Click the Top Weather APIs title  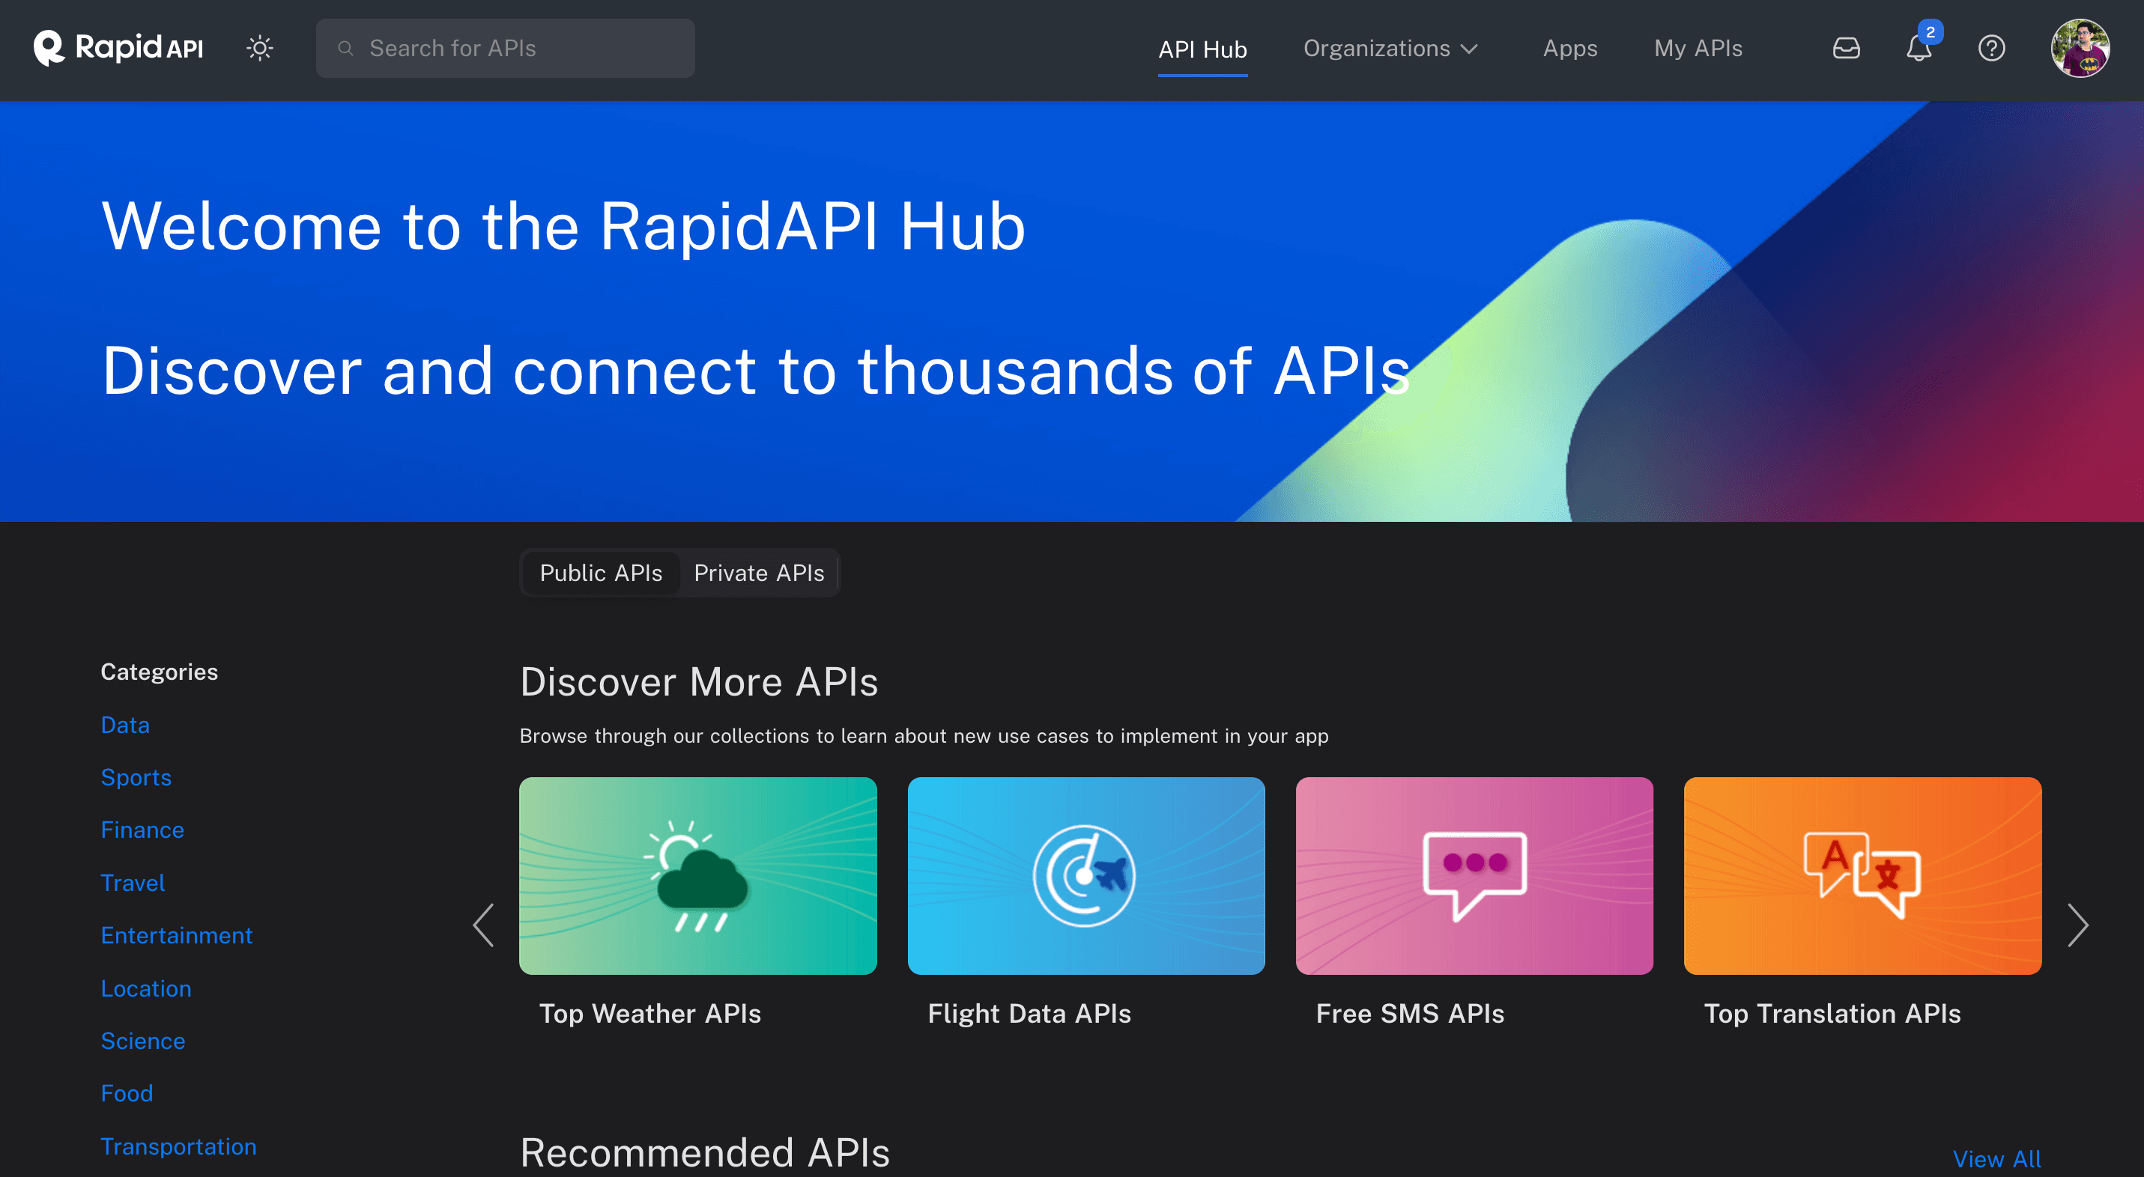coord(649,1013)
